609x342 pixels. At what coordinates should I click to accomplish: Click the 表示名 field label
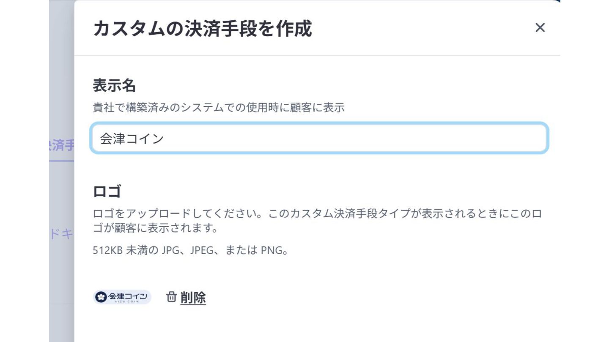(114, 86)
